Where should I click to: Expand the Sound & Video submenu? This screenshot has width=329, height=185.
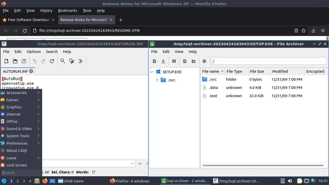coord(21,129)
